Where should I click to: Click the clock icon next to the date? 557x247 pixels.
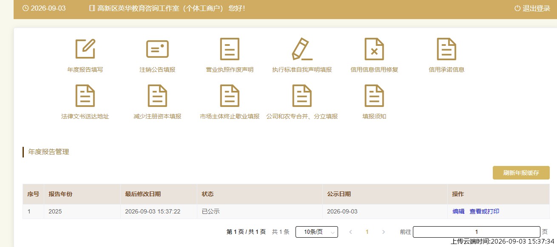pos(26,8)
